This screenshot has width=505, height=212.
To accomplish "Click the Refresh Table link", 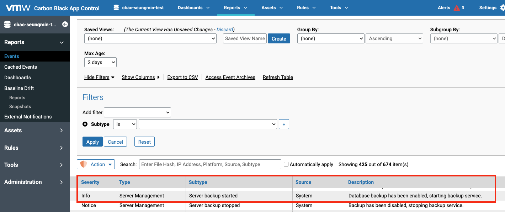I will pos(278,77).
